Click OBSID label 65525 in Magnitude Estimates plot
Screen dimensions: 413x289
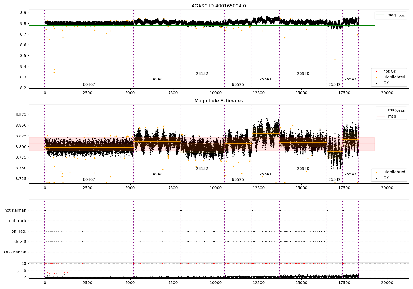click(x=238, y=180)
